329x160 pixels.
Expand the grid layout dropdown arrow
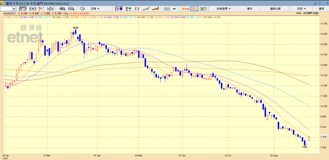[x=174, y=8]
